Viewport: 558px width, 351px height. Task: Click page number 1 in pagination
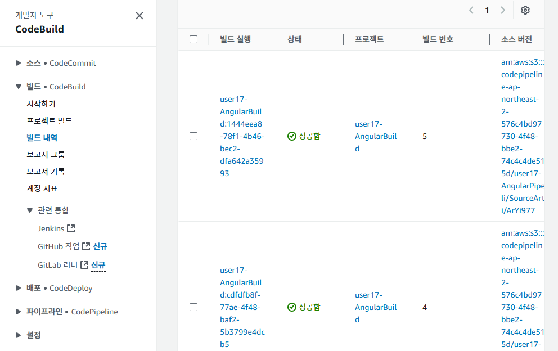(x=487, y=10)
